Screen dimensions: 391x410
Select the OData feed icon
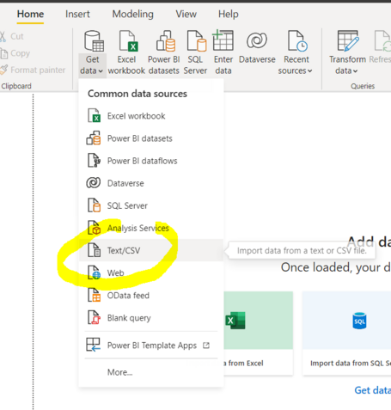click(94, 295)
